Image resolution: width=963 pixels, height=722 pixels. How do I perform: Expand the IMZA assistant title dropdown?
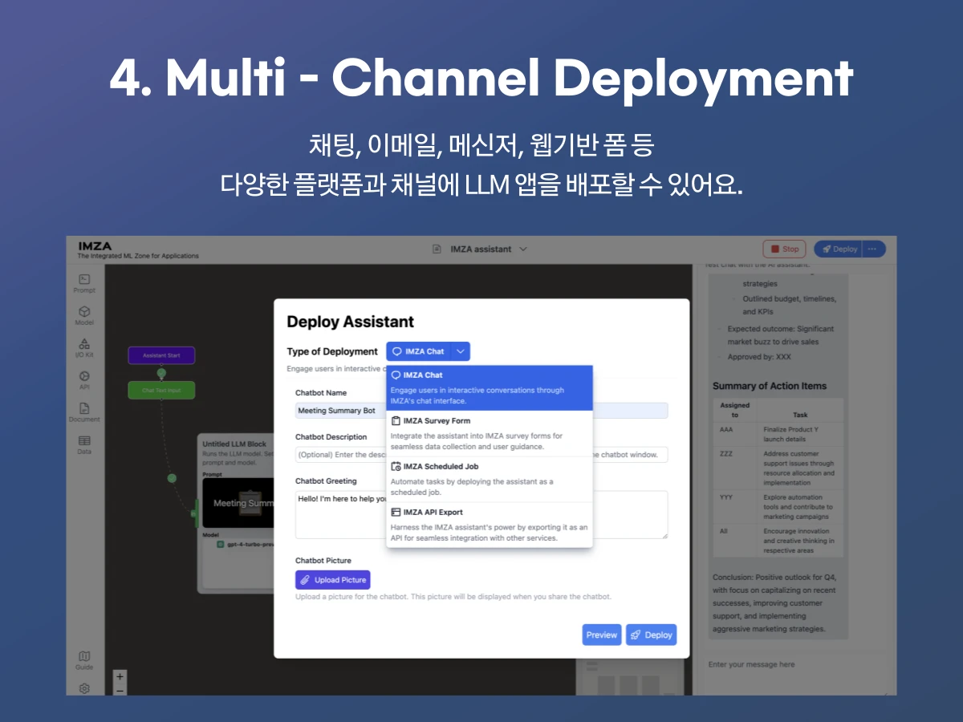(523, 249)
